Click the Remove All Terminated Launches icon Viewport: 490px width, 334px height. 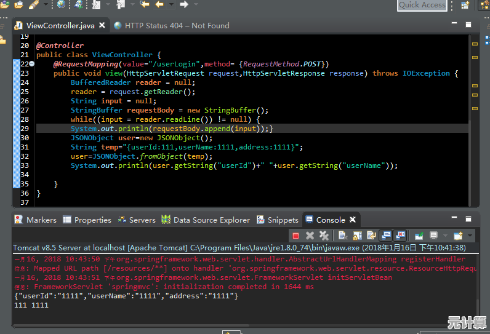[324, 236]
